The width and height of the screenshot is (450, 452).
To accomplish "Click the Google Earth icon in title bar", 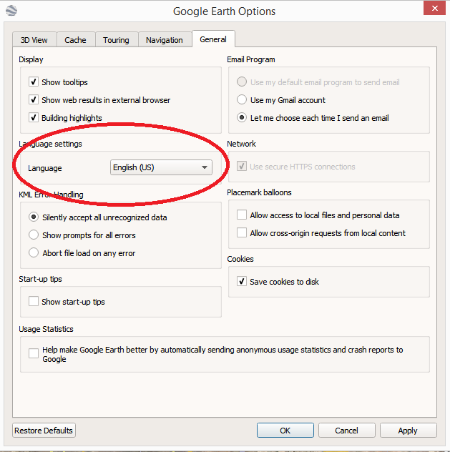I will (x=11, y=11).
